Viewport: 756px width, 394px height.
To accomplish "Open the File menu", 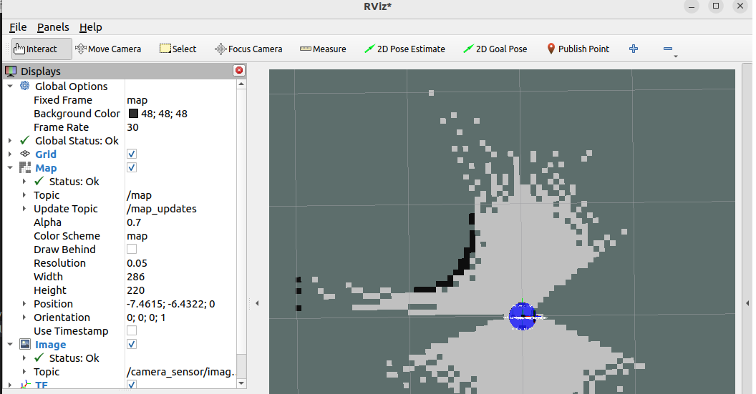I will pyautogui.click(x=18, y=27).
